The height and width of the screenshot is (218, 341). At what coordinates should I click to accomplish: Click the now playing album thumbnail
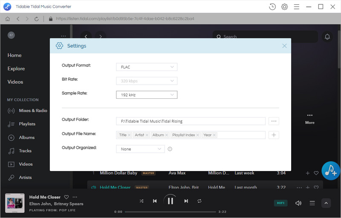click(15, 203)
